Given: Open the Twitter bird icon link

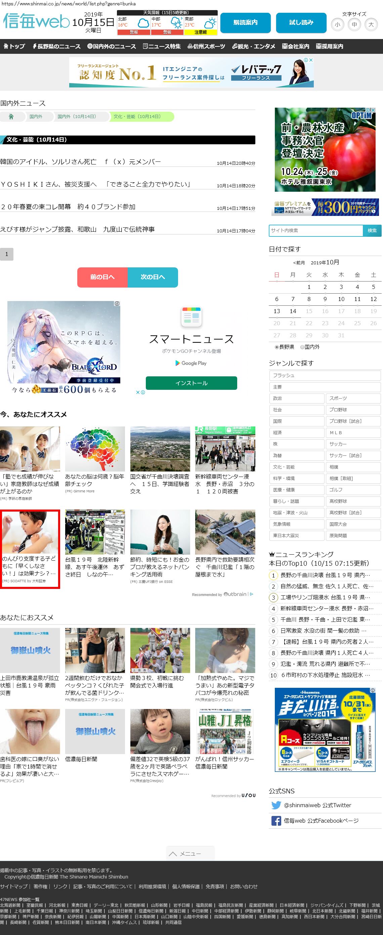Looking at the screenshot, I should (x=276, y=805).
